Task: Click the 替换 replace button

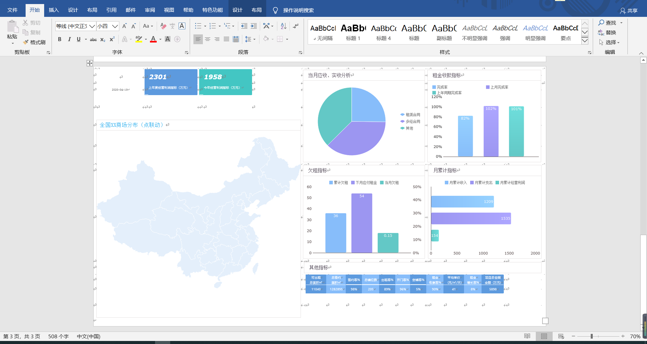Action: click(607, 32)
